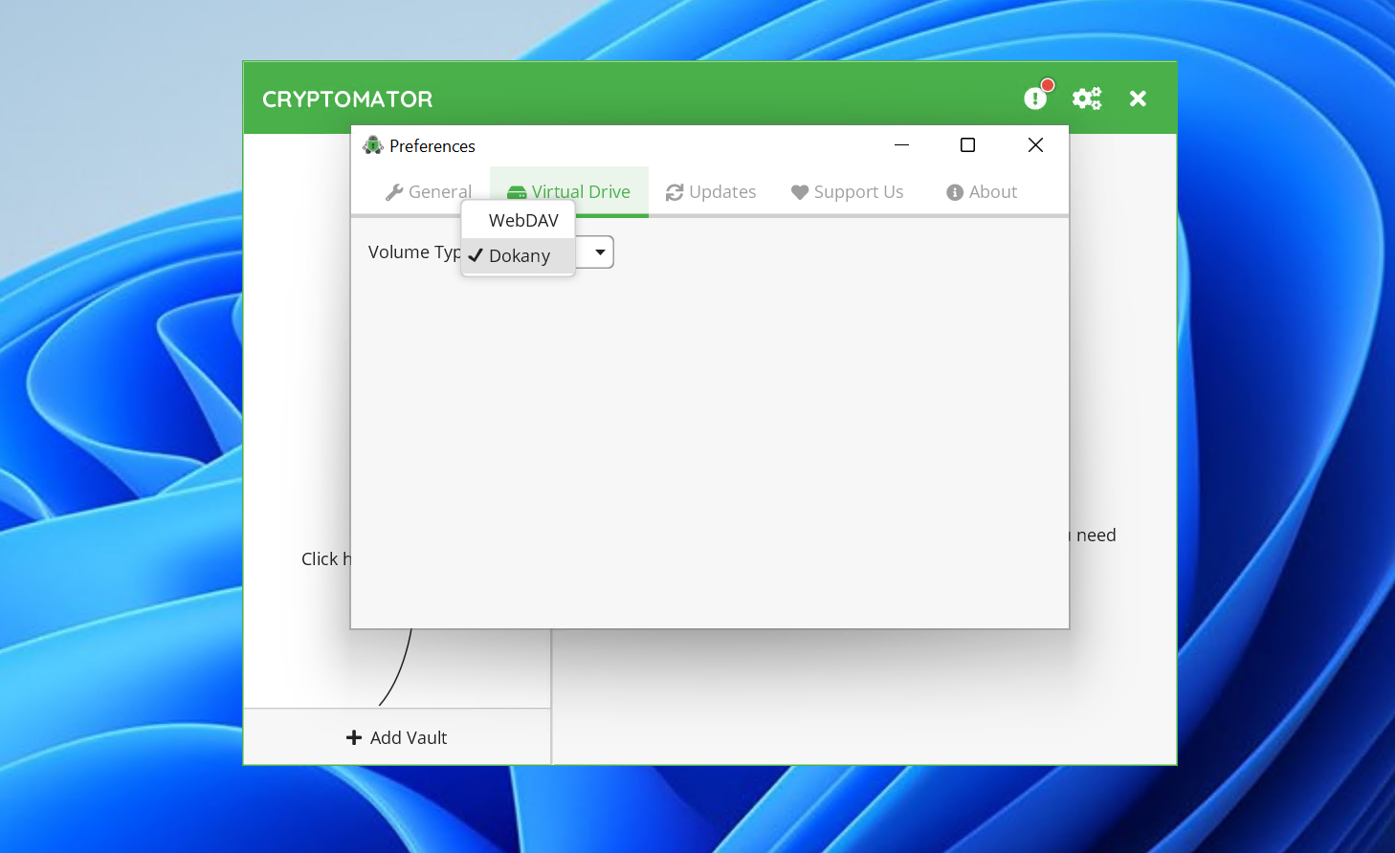The image size is (1395, 853).
Task: Click the plus icon on Add Vault
Action: coord(353,737)
